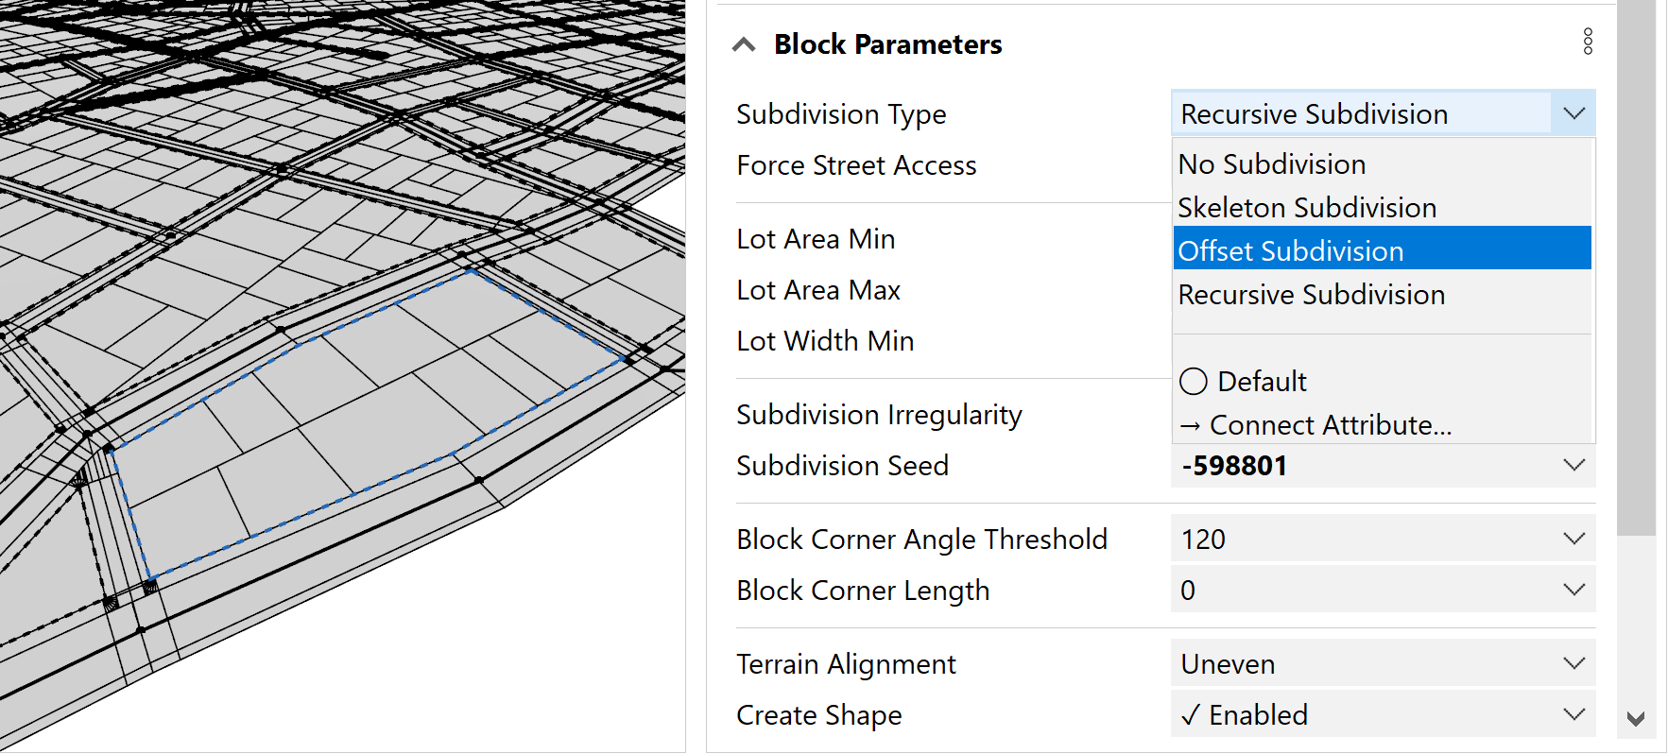1668x754 pixels.
Task: Edit the Subdivision Seed value -598801
Action: pos(1233,465)
